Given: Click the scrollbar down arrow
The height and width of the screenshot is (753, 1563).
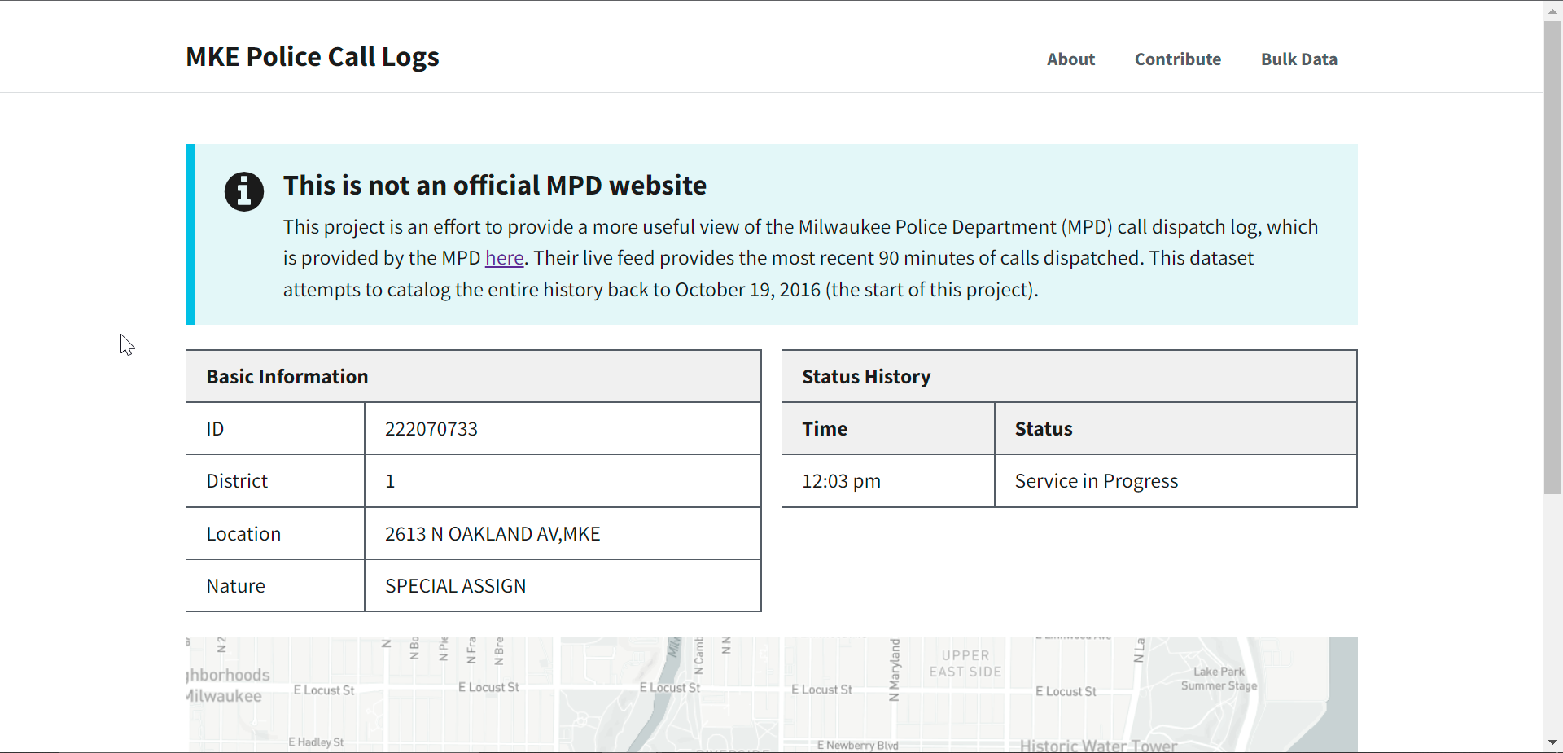Looking at the screenshot, I should 1552,742.
